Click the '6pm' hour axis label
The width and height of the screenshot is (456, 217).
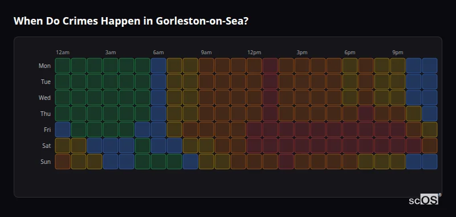[350, 53]
